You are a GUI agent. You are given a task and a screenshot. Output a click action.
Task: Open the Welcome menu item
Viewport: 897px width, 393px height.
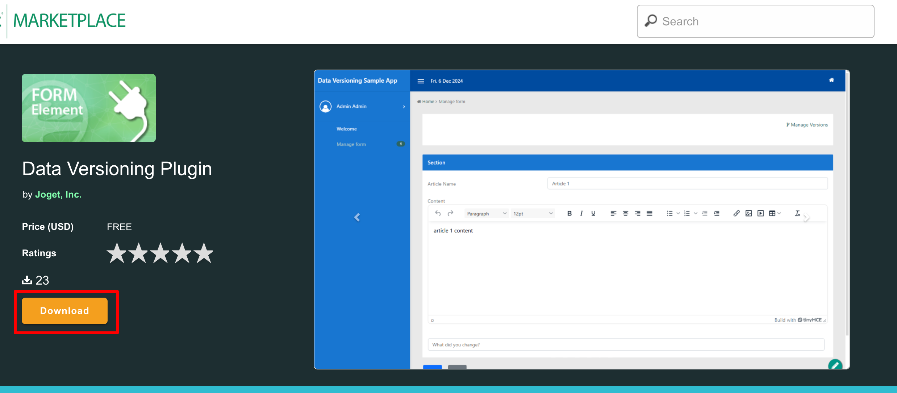coord(347,129)
